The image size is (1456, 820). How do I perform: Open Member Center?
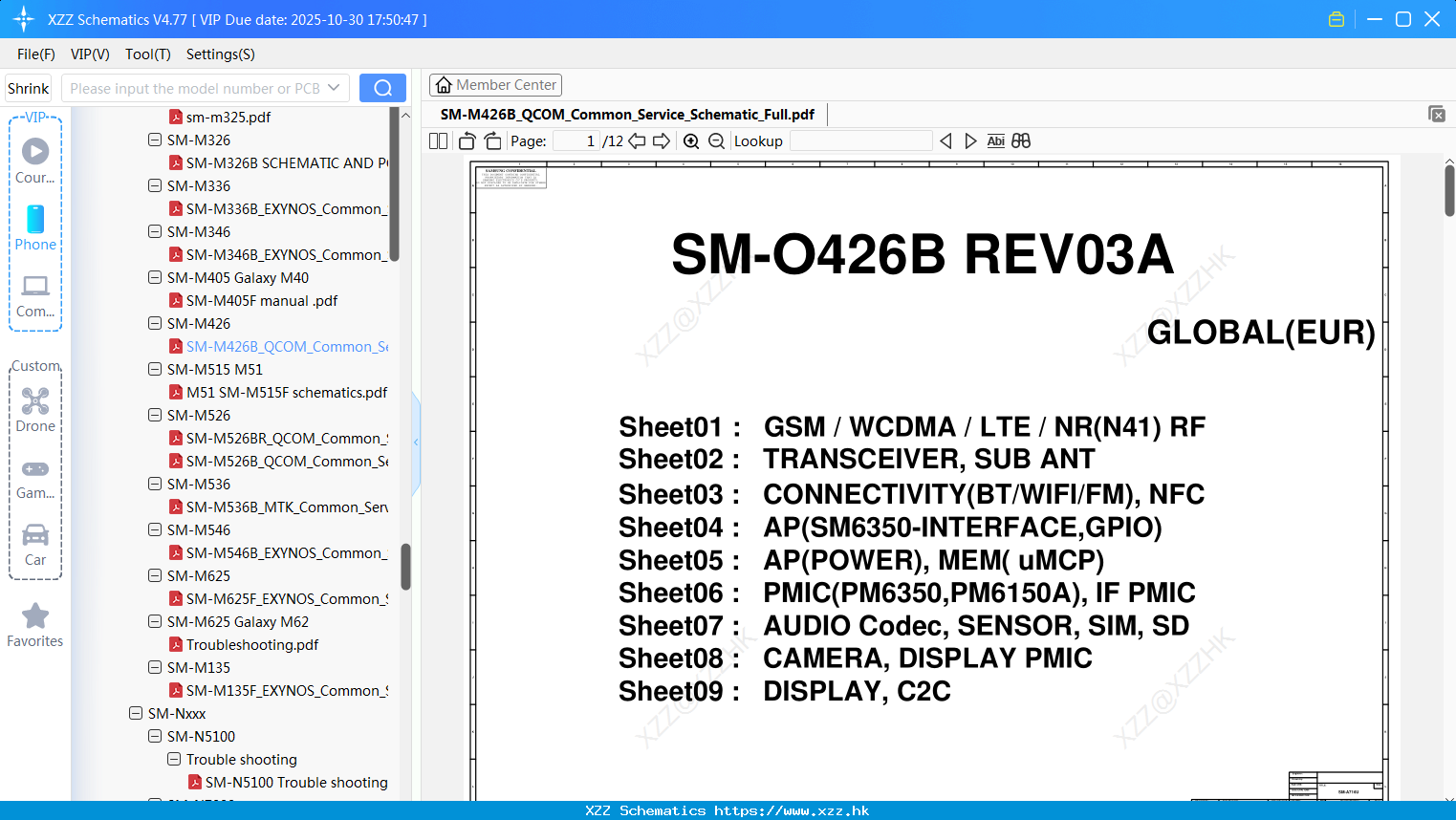495,85
